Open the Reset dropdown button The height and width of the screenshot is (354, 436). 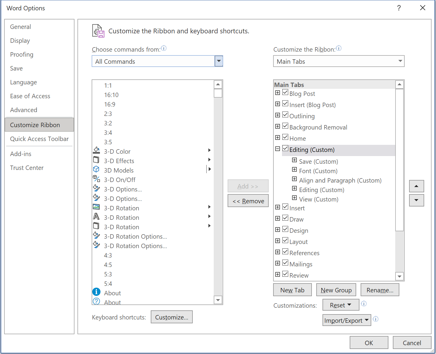[x=341, y=305]
